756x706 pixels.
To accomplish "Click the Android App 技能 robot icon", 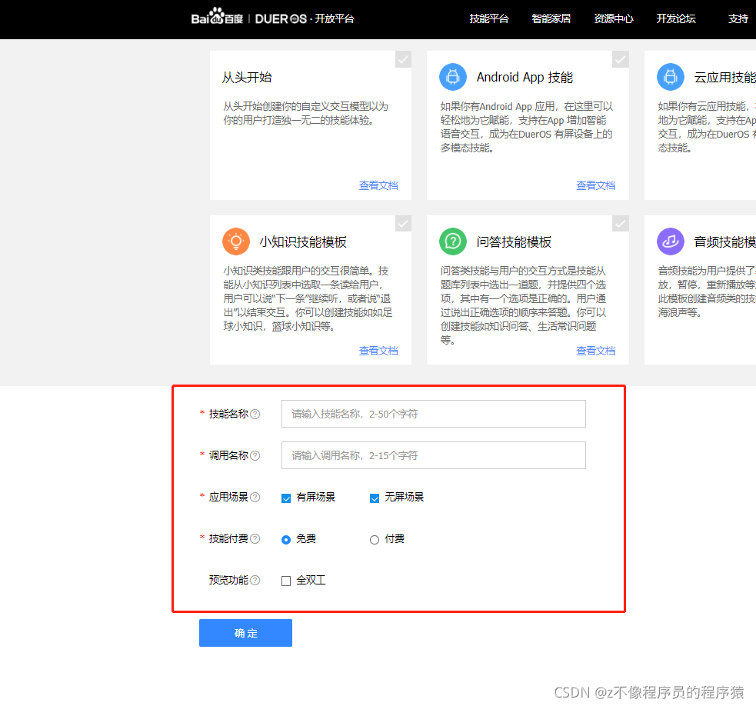I will [453, 77].
